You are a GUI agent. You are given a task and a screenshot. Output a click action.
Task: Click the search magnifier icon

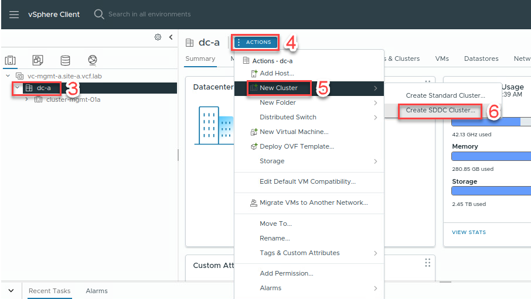tap(99, 14)
